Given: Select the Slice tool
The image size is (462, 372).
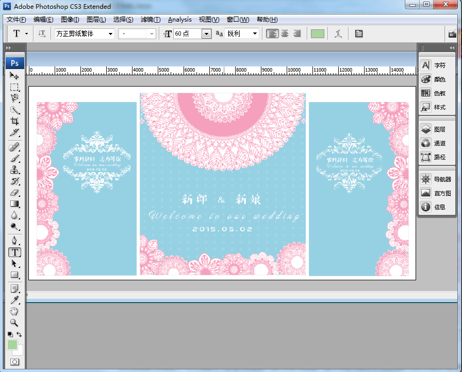Looking at the screenshot, I should 14,132.
